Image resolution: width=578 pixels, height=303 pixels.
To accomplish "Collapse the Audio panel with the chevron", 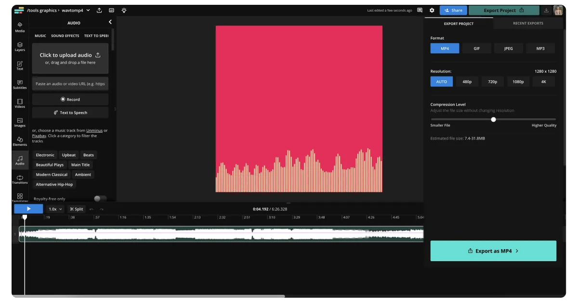I will (110, 22).
